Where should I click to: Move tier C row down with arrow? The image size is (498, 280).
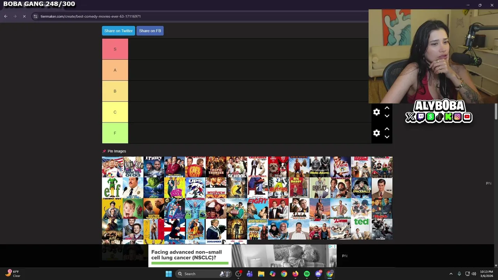click(x=387, y=116)
